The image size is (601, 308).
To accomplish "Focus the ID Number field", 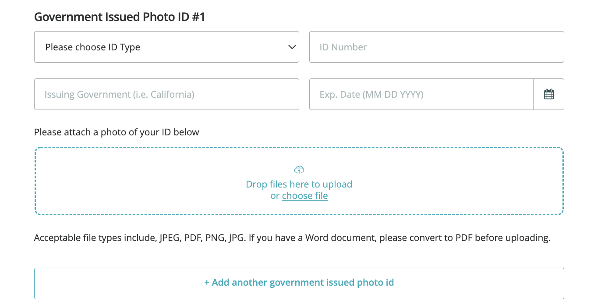I will [436, 47].
